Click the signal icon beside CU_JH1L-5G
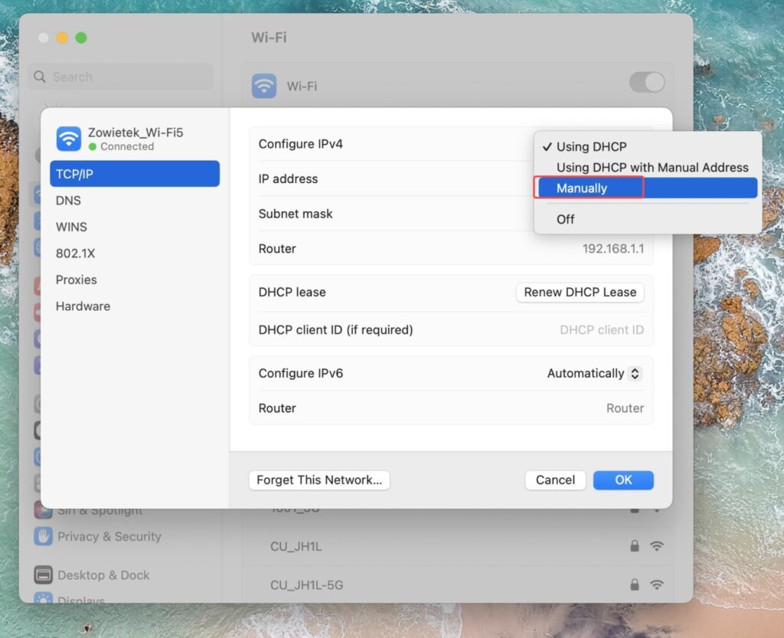Image resolution: width=784 pixels, height=638 pixels. pyautogui.click(x=657, y=584)
